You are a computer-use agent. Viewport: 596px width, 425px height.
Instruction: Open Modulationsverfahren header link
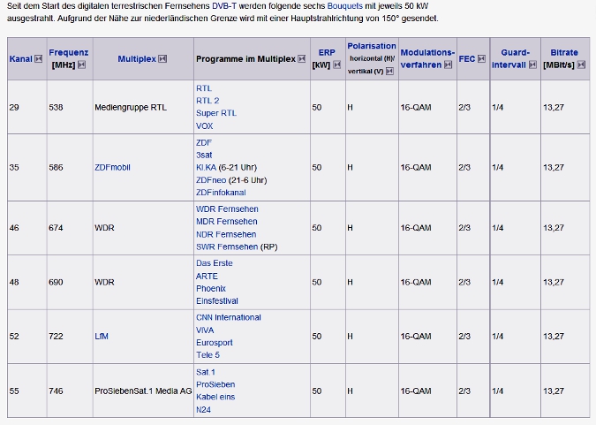pyautogui.click(x=427, y=58)
